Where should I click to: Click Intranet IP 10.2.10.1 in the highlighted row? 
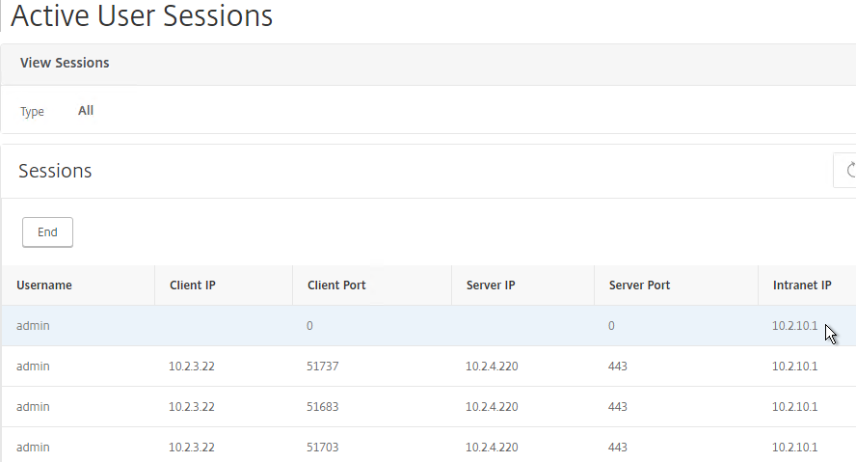click(x=795, y=325)
